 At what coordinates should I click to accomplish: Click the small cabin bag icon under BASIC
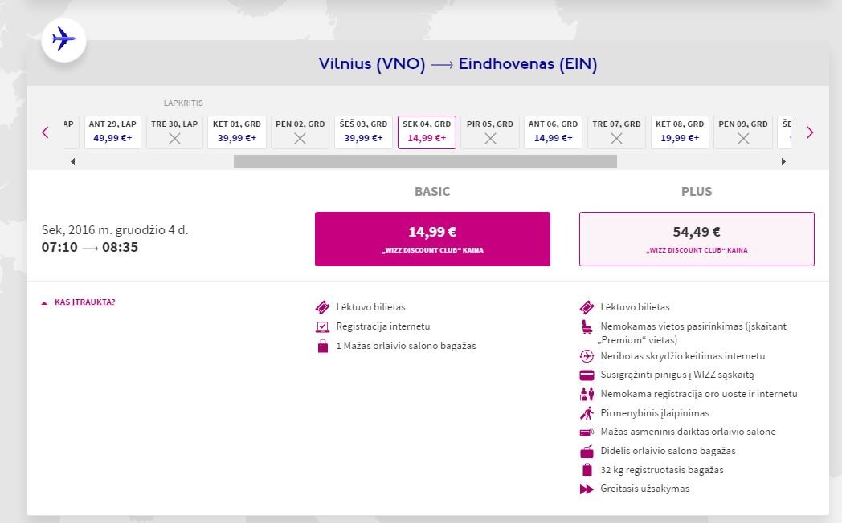[323, 347]
